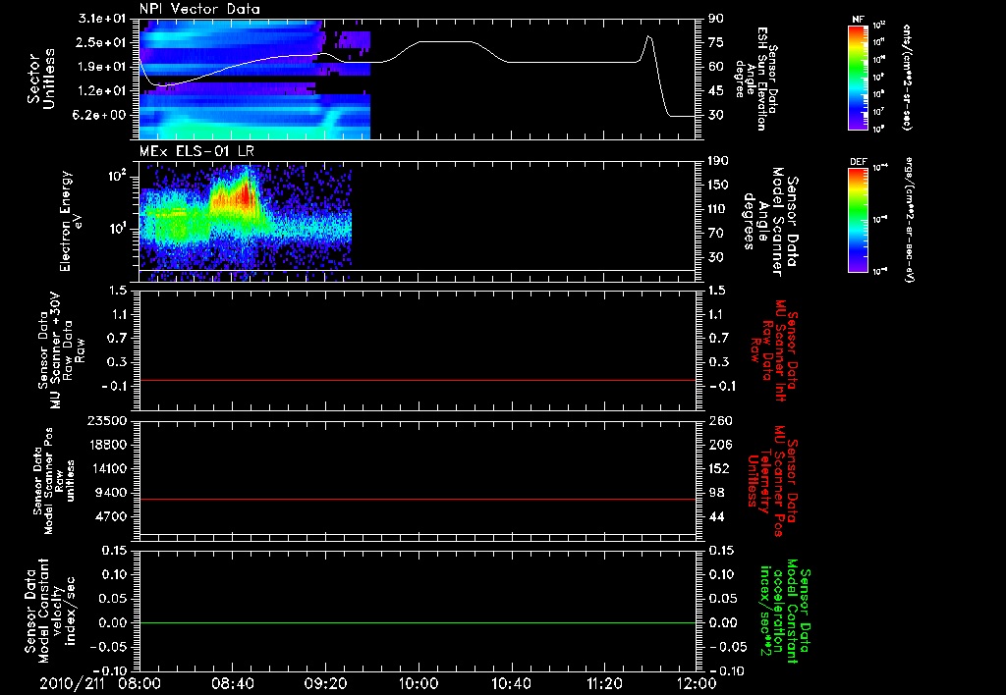1006x695 pixels.
Task: Click the "4700" Scanner Pos axis value
Action: tap(112, 516)
